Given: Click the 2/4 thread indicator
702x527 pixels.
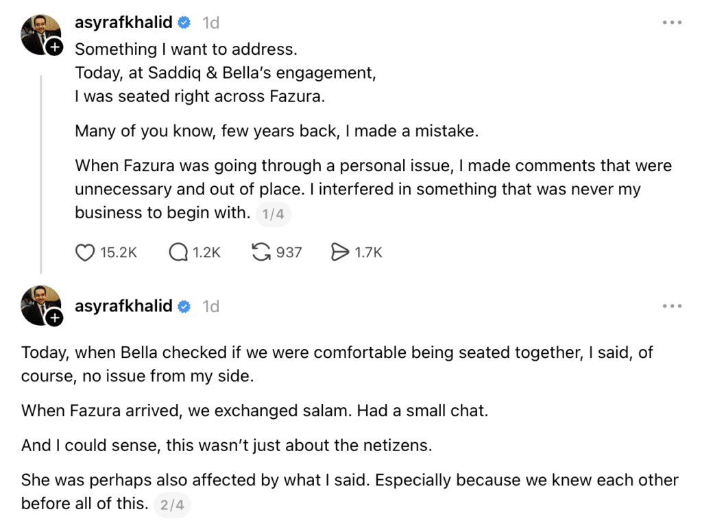Looking at the screenshot, I should coord(173,506).
